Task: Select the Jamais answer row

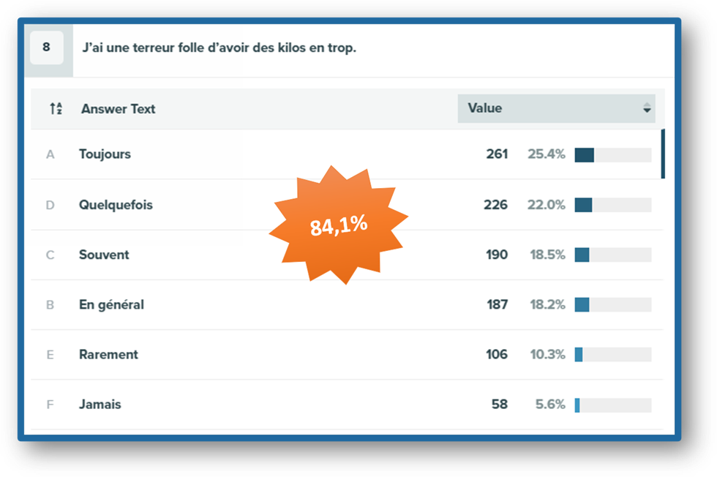Action: pos(347,405)
